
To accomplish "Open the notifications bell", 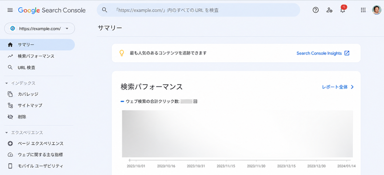I will (x=343, y=10).
